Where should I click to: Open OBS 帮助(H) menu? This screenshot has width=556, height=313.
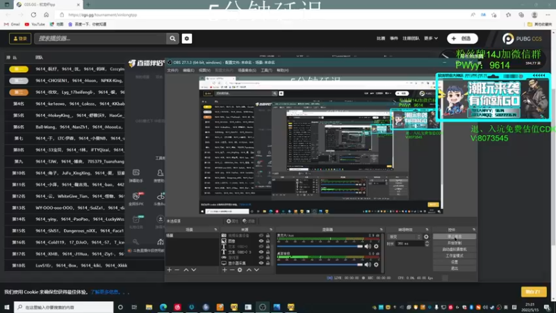coord(282,70)
